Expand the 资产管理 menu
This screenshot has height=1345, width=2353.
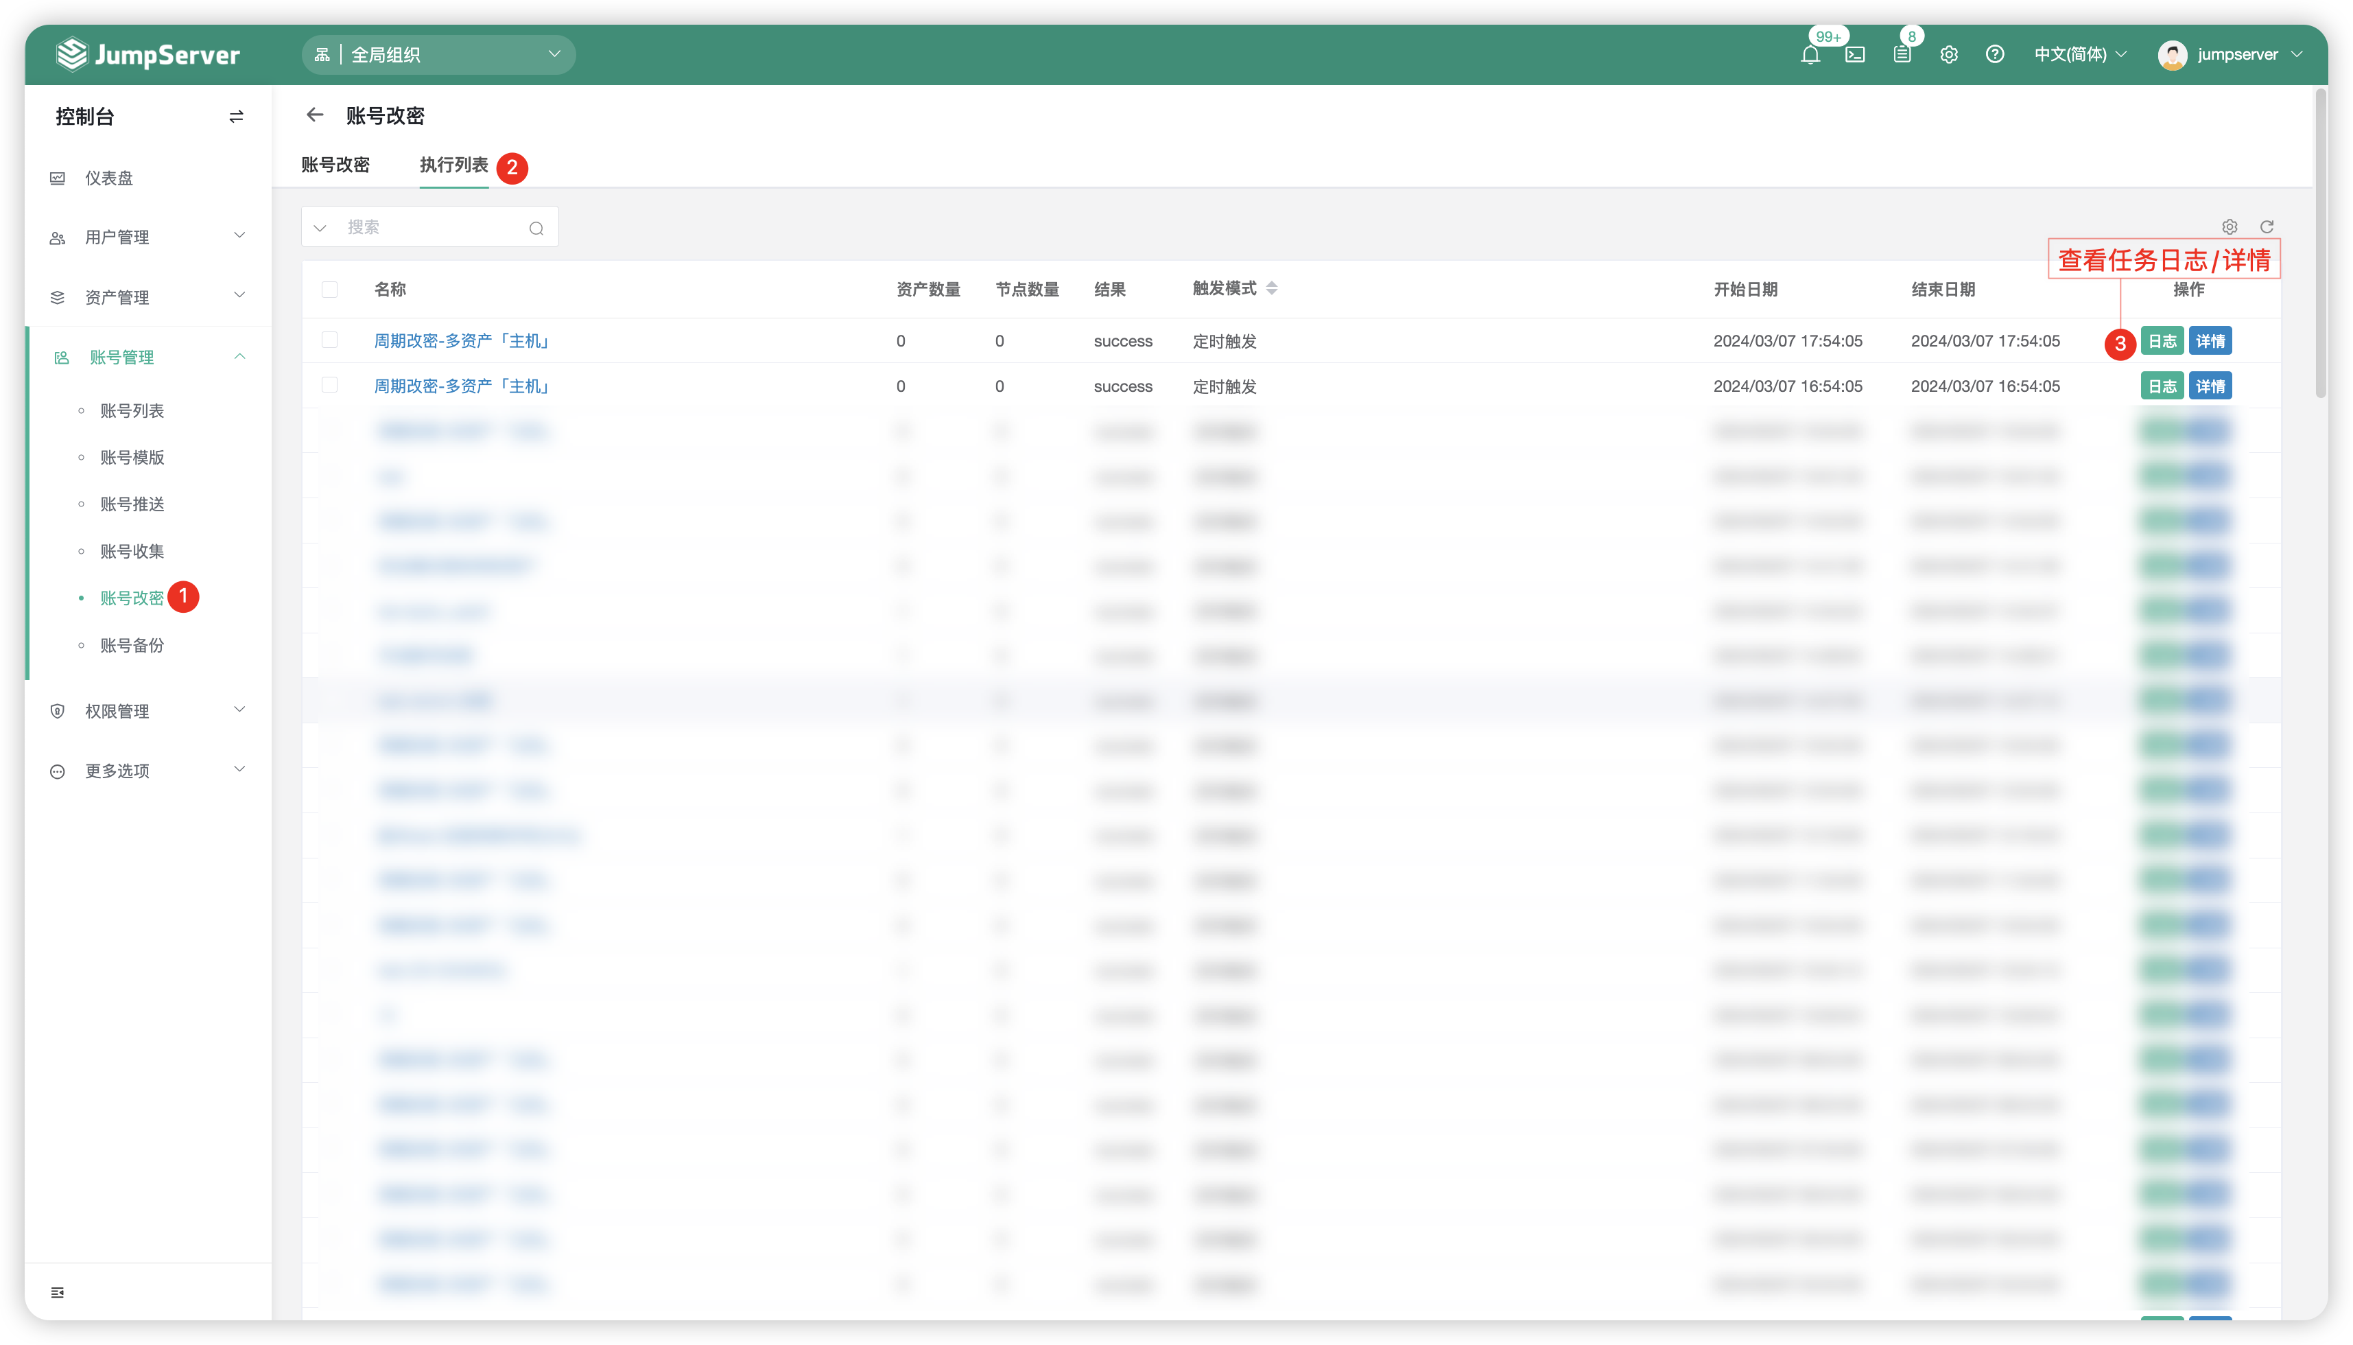click(x=147, y=297)
